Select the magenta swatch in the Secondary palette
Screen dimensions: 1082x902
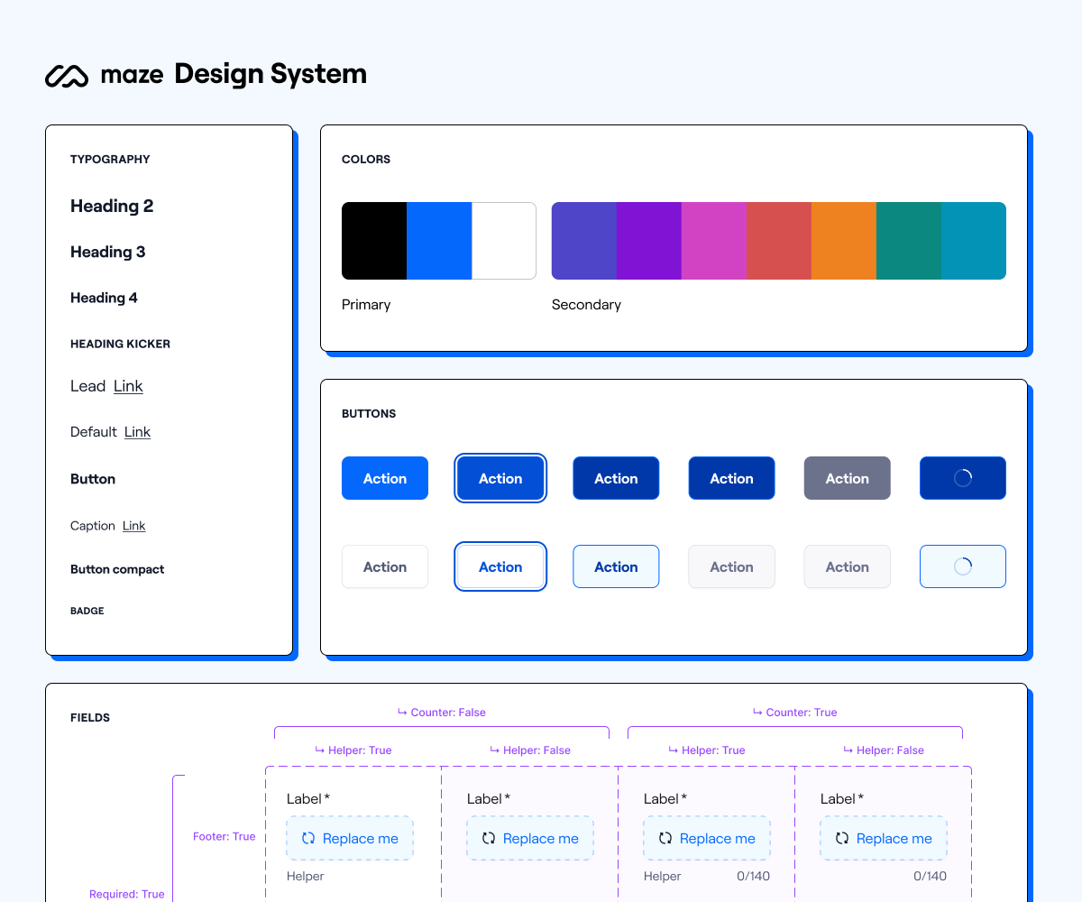(713, 240)
